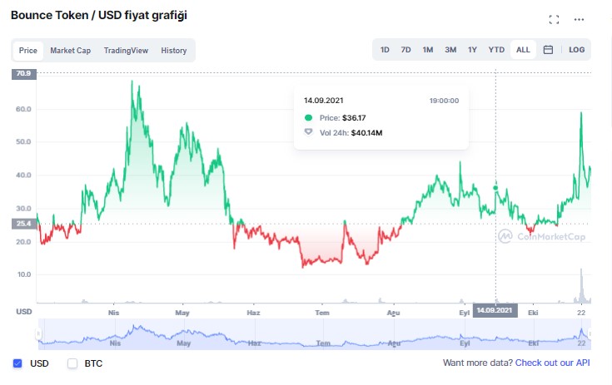Open the calendar date range picker
This screenshot has height=385, width=612.
548,50
